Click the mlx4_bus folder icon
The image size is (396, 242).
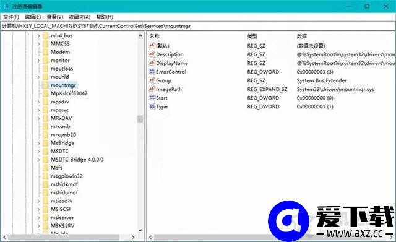45,36
